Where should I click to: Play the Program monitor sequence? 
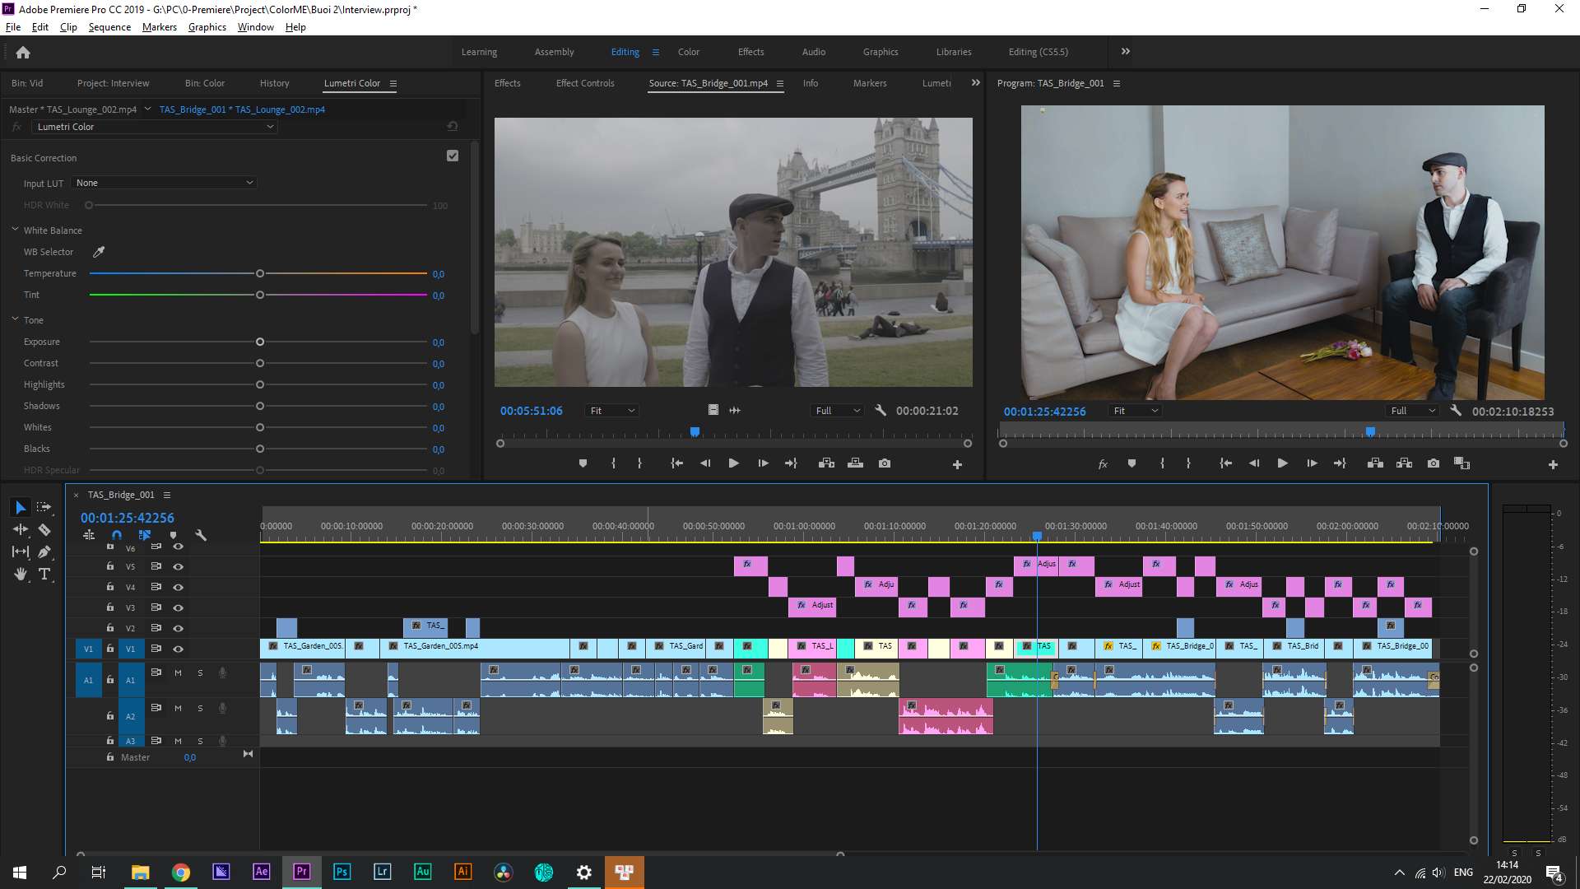(x=1282, y=463)
